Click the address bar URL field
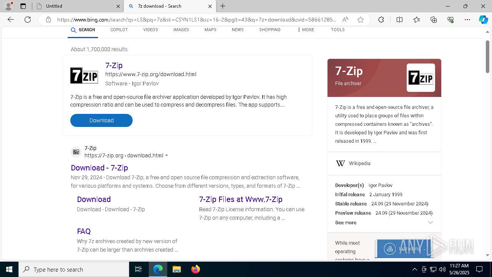 [x=196, y=20]
